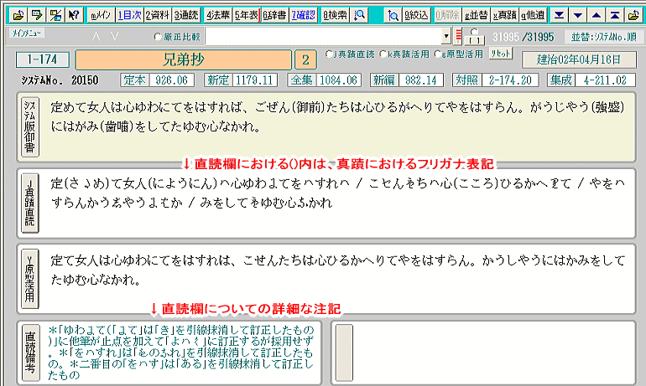The width and height of the screenshot is (646, 386).
Task: Click the date field 建治02年04月16日
Action: click(x=579, y=60)
